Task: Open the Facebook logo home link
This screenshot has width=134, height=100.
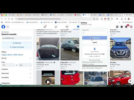Action: [x=3, y=27]
